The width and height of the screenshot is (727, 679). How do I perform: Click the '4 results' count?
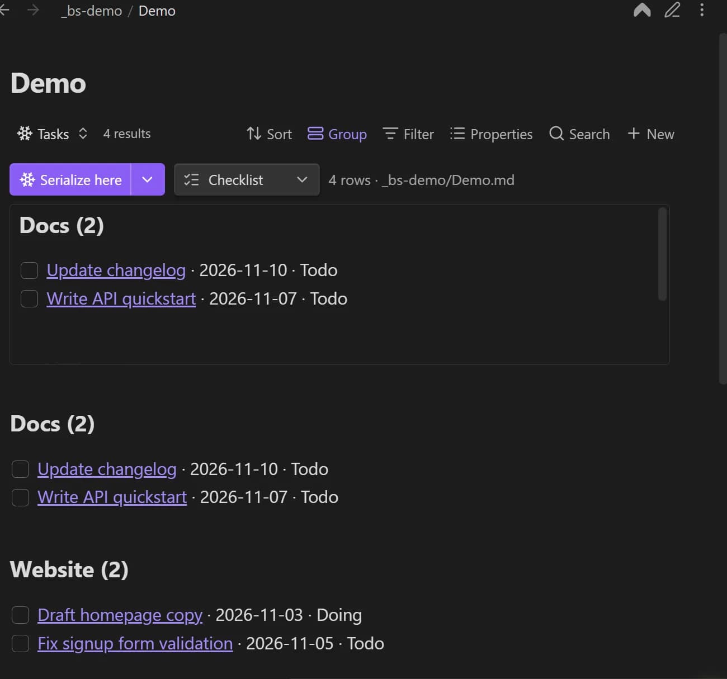pyautogui.click(x=127, y=134)
